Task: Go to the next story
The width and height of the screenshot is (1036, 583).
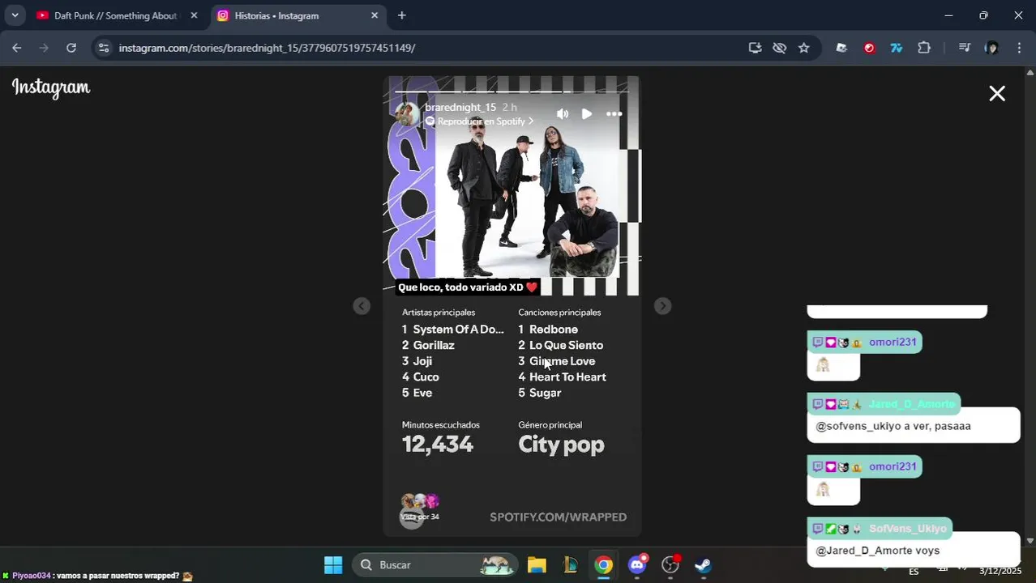Action: (663, 306)
